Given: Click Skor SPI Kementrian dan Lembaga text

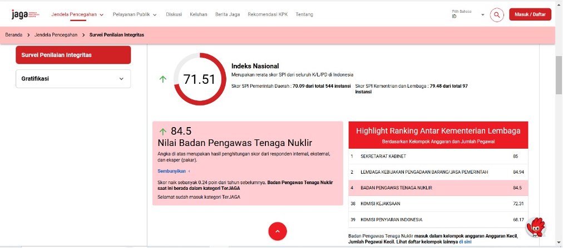Looking at the screenshot, I should [x=413, y=89].
